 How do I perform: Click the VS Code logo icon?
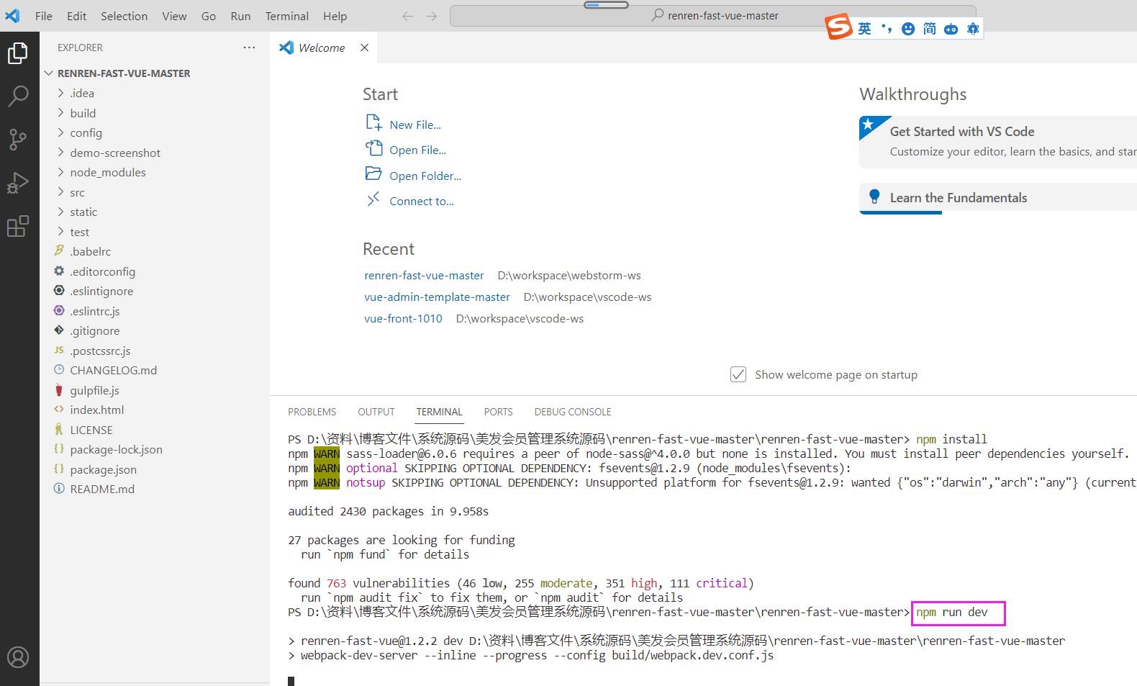[x=12, y=16]
